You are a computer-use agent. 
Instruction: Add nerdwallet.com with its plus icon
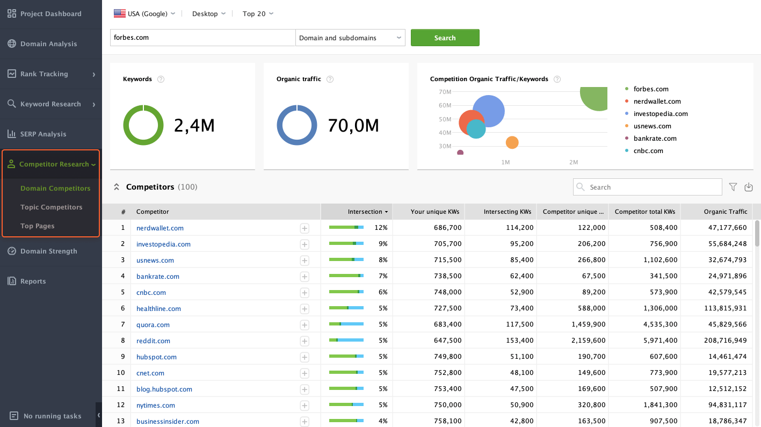[305, 228]
